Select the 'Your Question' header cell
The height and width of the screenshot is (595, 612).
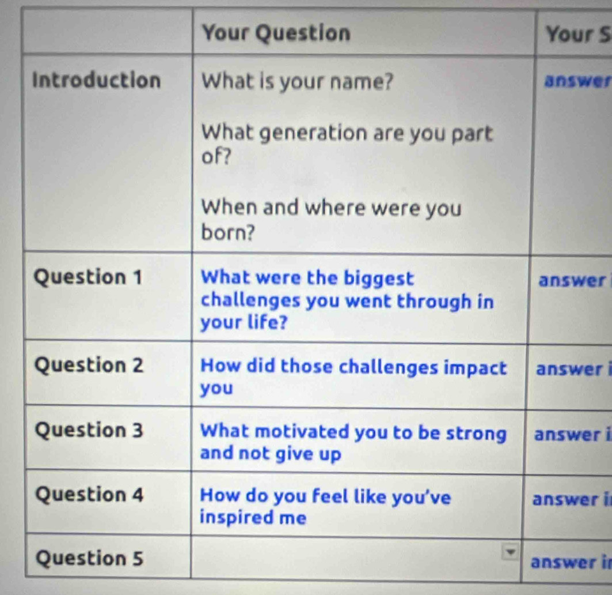click(276, 33)
